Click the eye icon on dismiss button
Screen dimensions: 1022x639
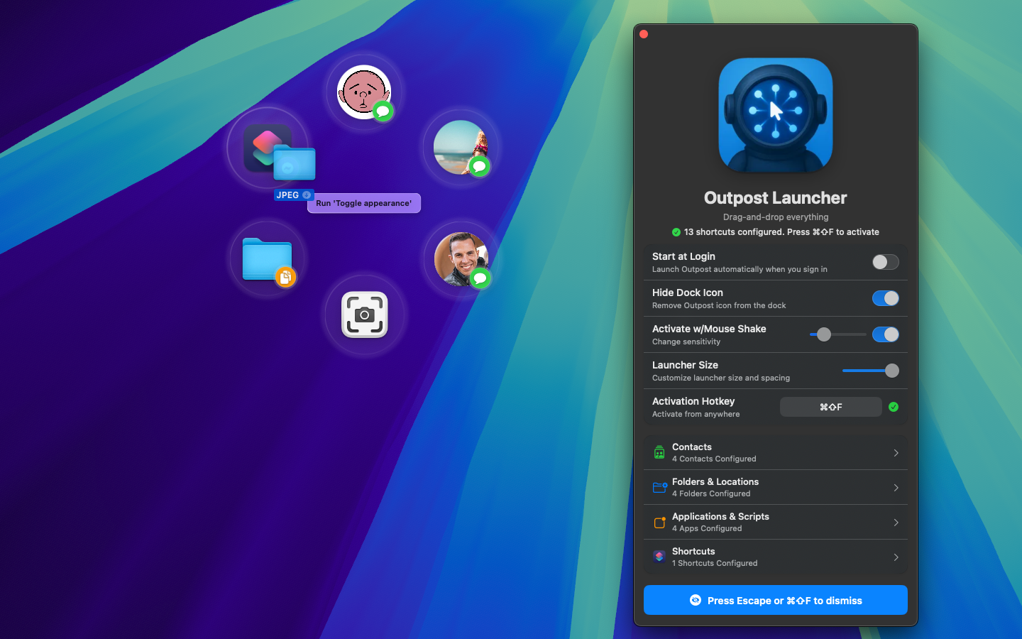click(696, 600)
